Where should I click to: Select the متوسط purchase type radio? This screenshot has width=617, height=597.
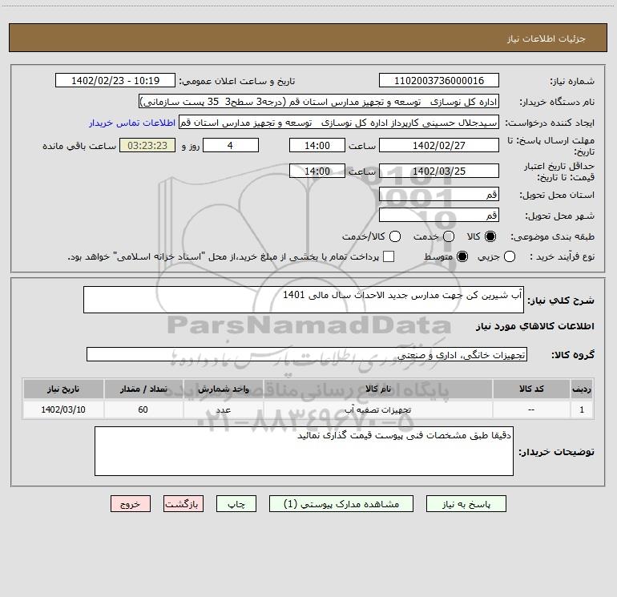pyautogui.click(x=462, y=256)
